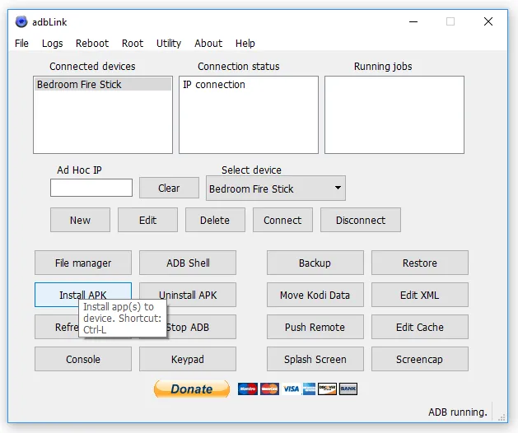Open the File menu
Screen dimensions: 518x433
tap(21, 44)
